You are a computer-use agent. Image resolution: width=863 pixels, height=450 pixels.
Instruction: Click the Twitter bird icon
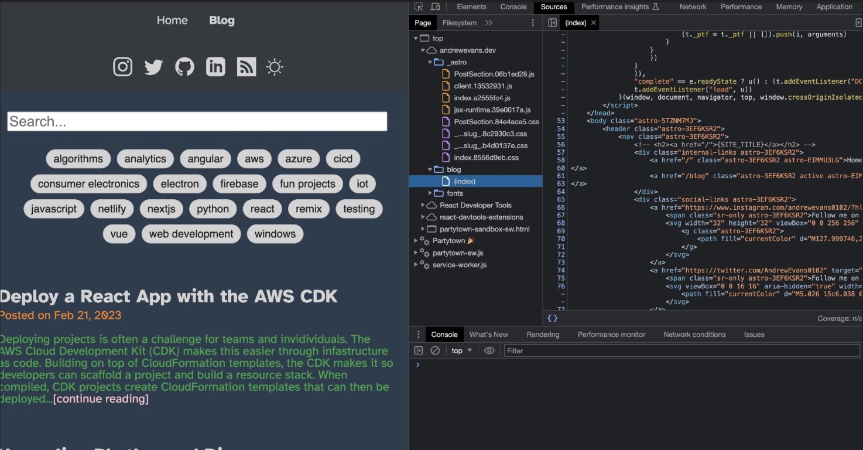(x=153, y=67)
